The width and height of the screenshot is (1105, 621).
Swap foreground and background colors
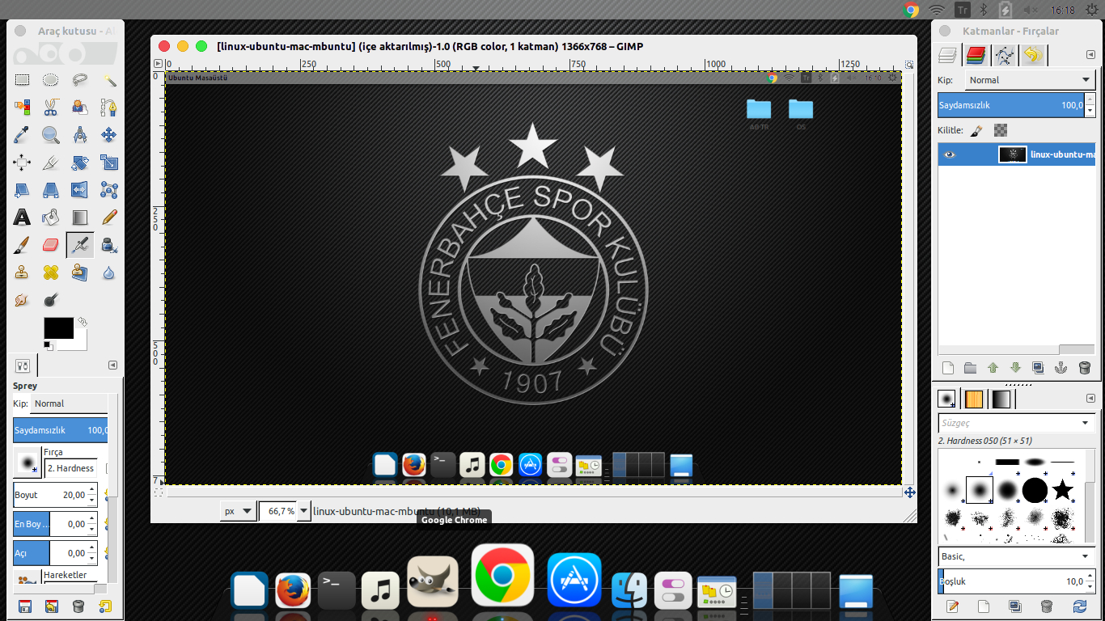point(83,321)
